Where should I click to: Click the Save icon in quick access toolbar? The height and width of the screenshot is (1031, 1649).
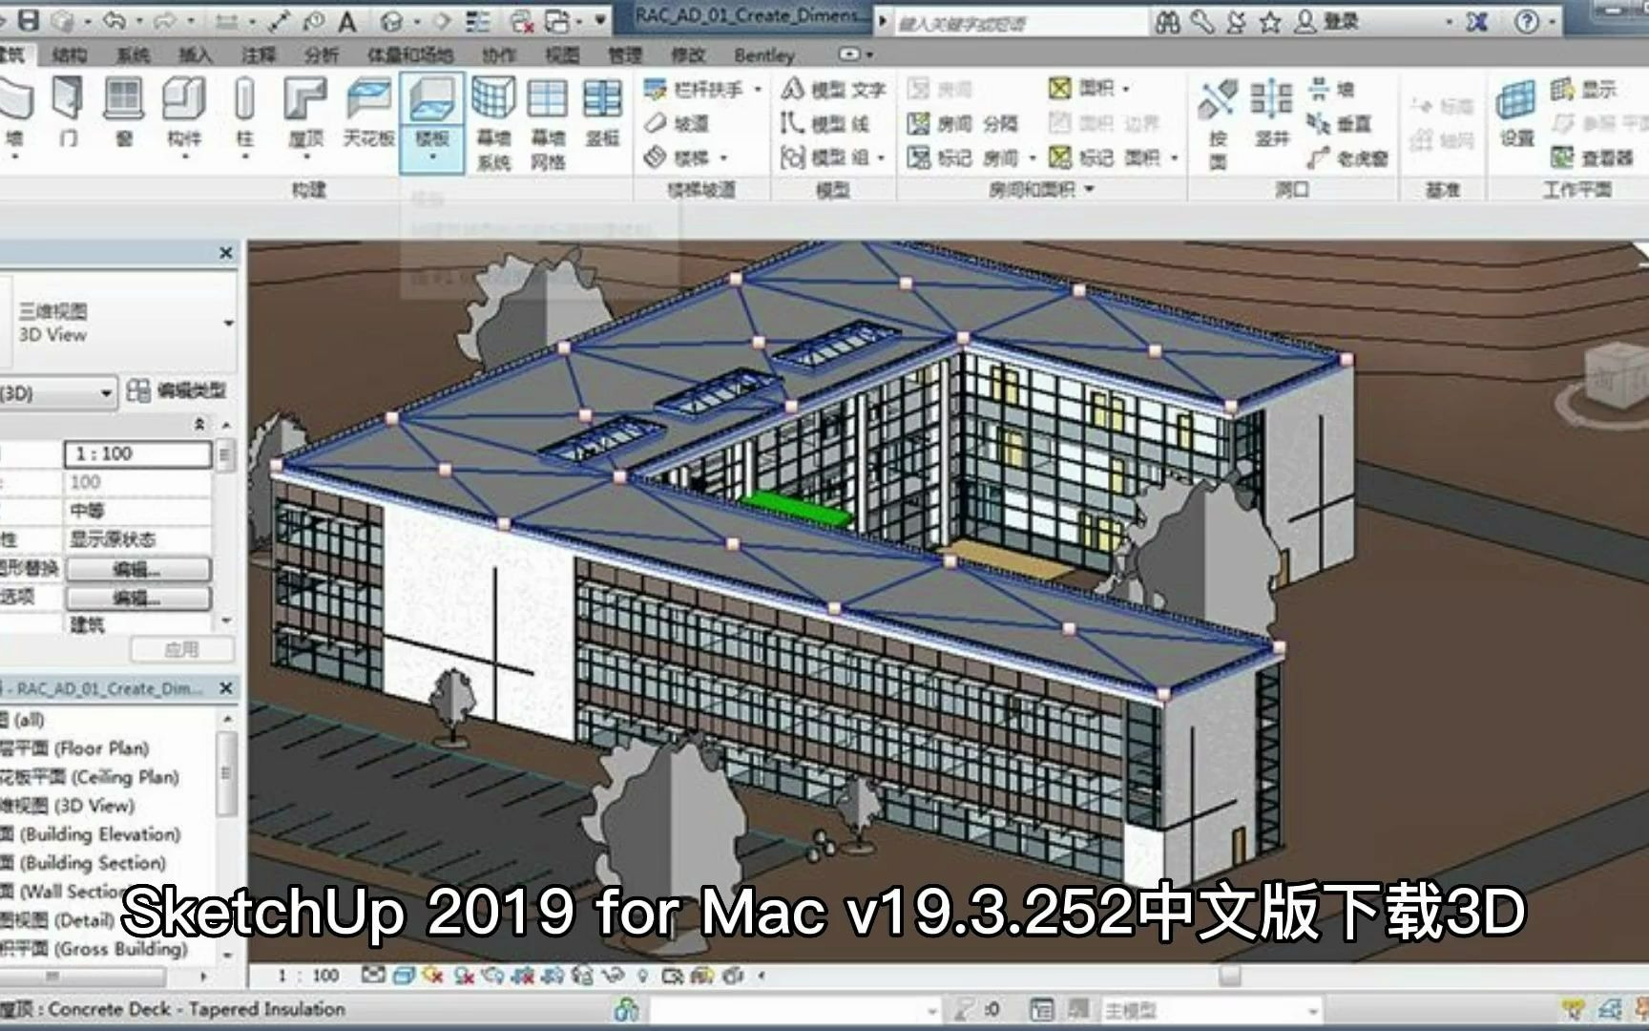(29, 20)
